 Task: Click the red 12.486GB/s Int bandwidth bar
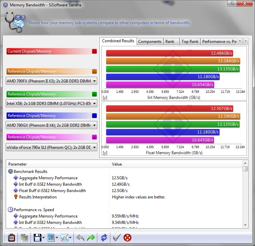170,53
